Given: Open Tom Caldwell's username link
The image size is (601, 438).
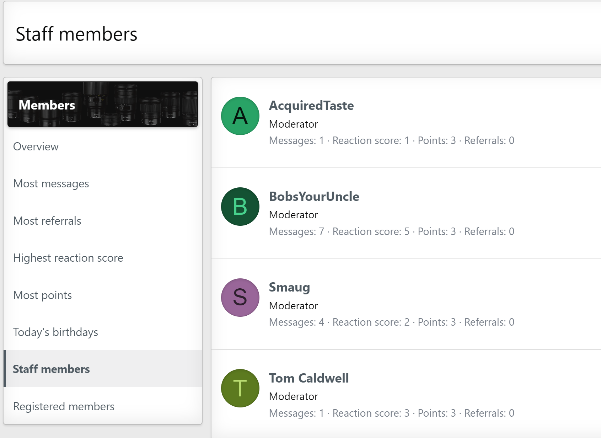Looking at the screenshot, I should click(x=309, y=378).
